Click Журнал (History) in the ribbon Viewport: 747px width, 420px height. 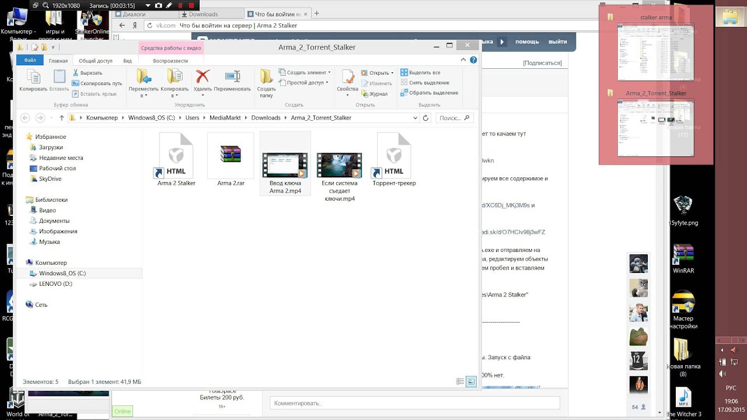pyautogui.click(x=375, y=94)
